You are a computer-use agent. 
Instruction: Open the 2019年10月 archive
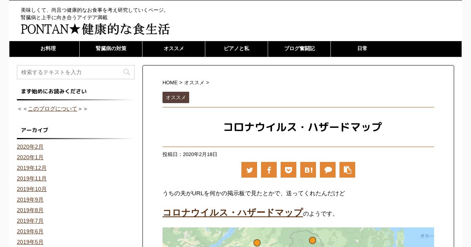coord(32,189)
